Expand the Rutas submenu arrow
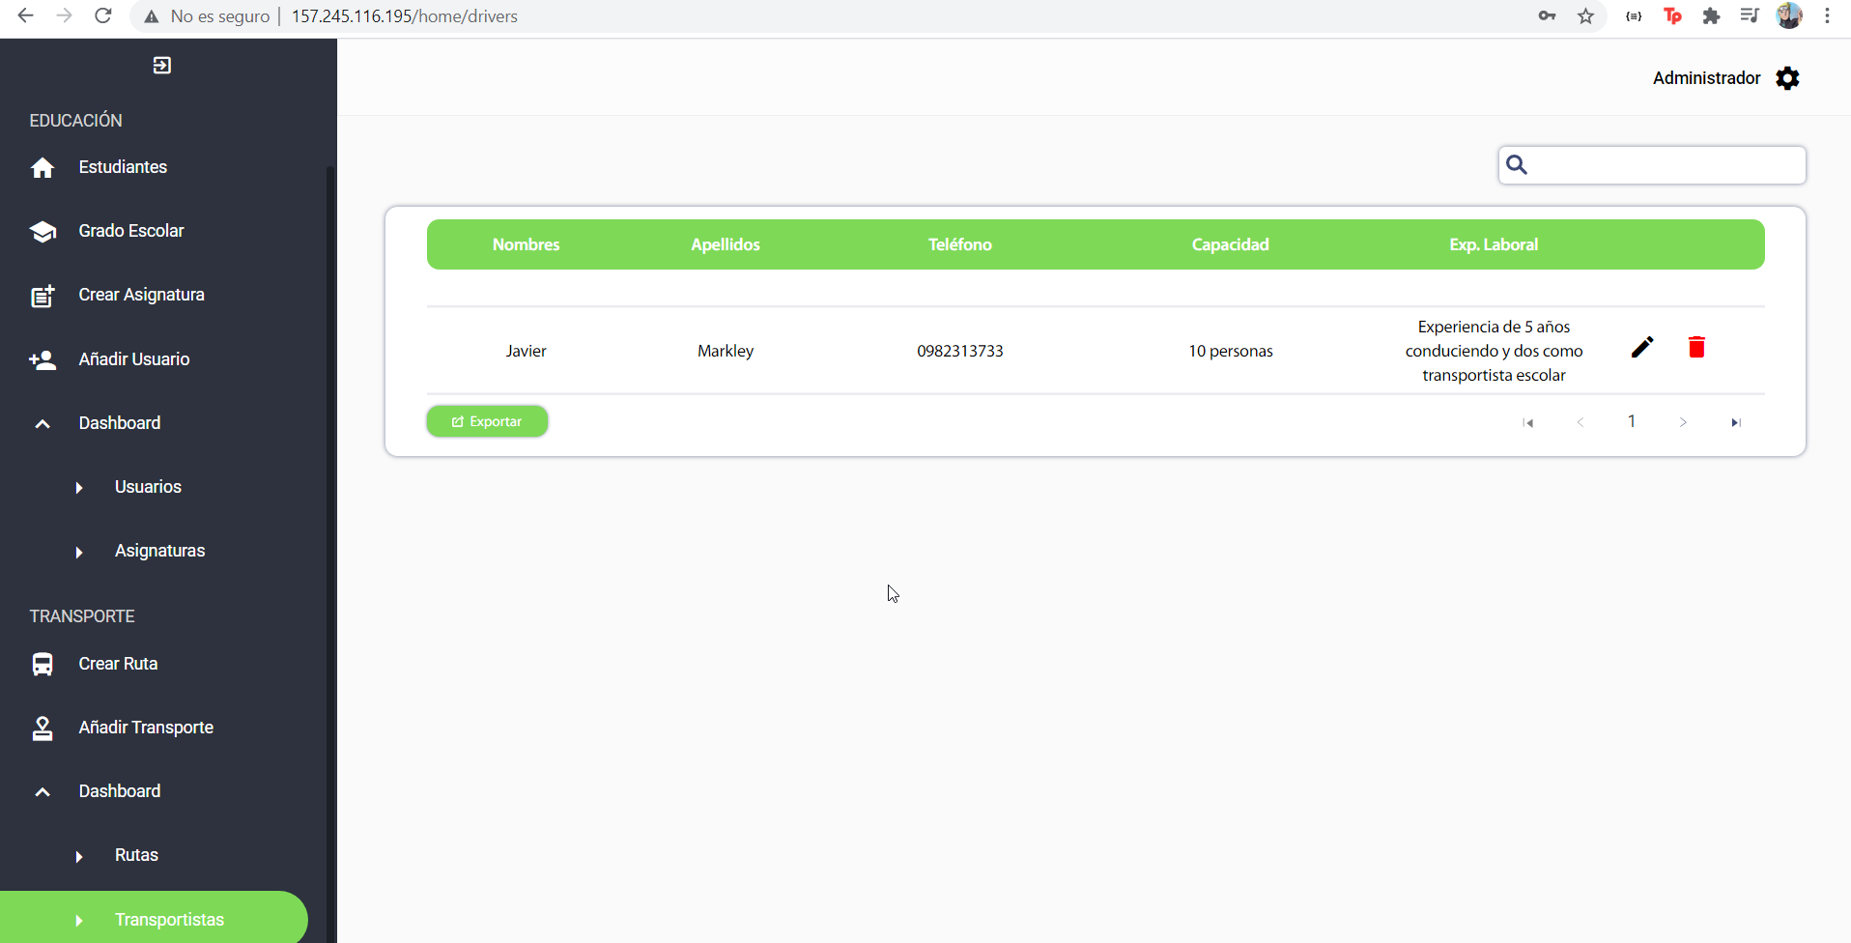 [x=78, y=856]
